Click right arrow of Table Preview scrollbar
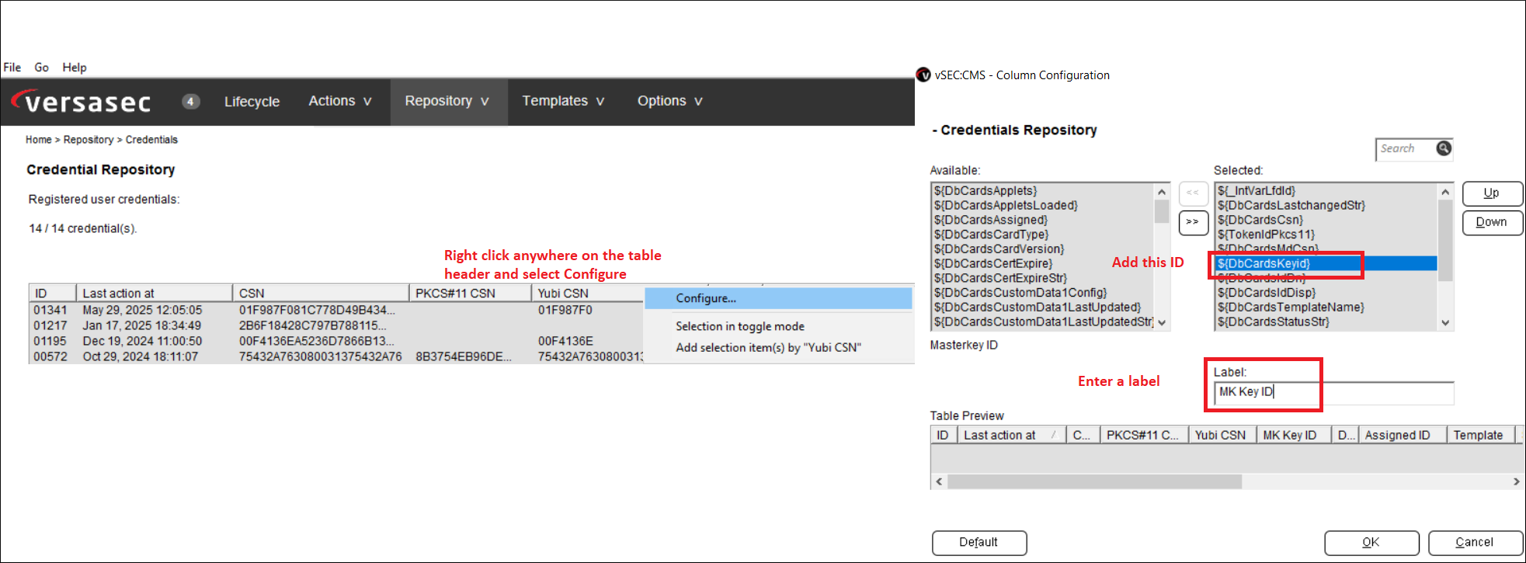Screen dimensions: 1526x563 1515,481
